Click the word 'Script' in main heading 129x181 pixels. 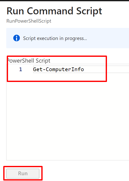(x=89, y=11)
